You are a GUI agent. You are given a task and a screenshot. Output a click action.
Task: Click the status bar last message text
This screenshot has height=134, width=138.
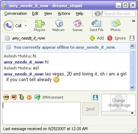45,129
